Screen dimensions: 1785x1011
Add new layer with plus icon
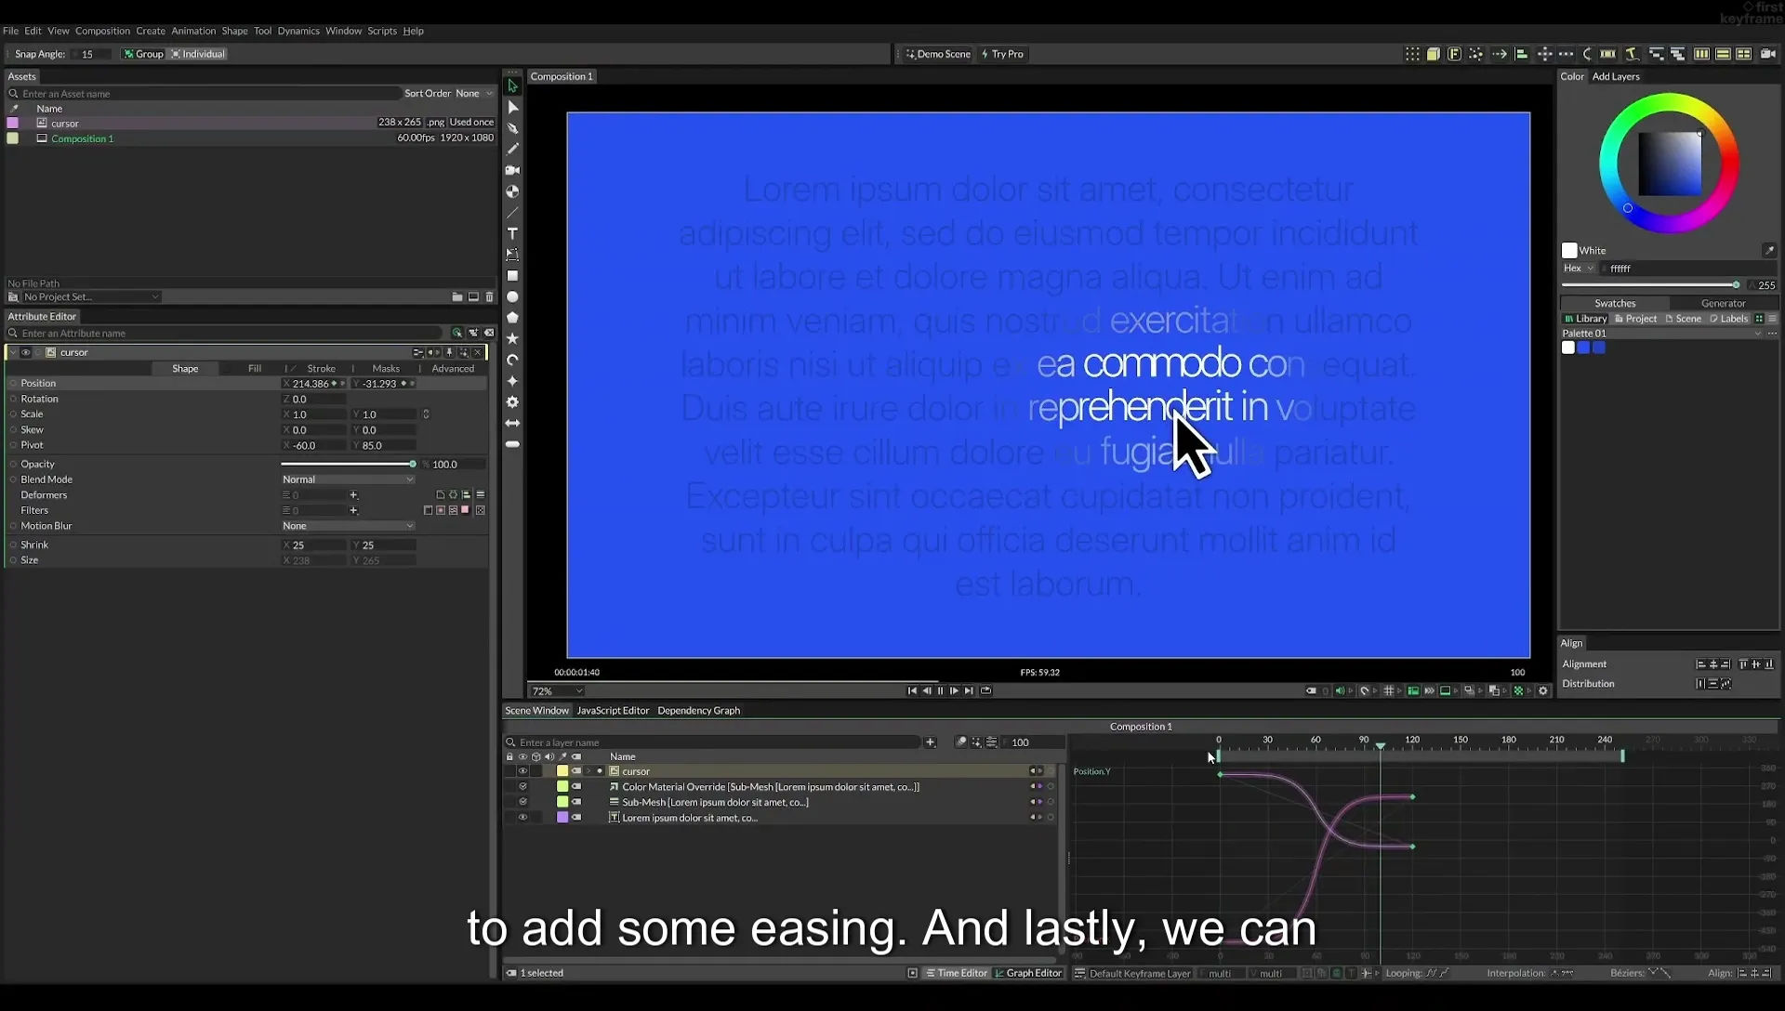coord(930,742)
